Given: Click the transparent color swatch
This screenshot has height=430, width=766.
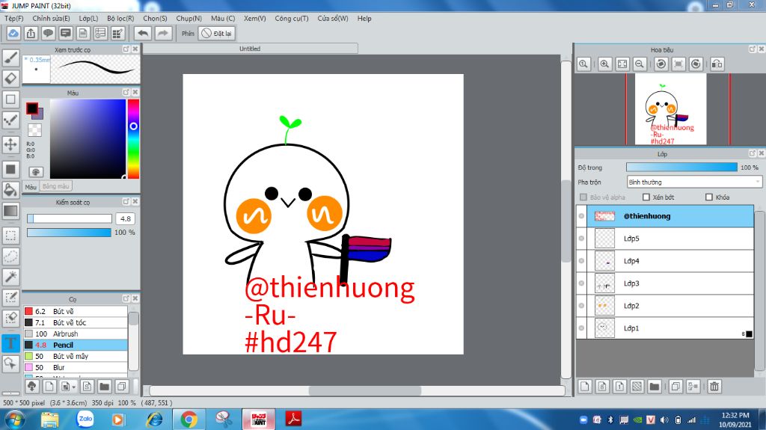Looking at the screenshot, I should point(34,130).
